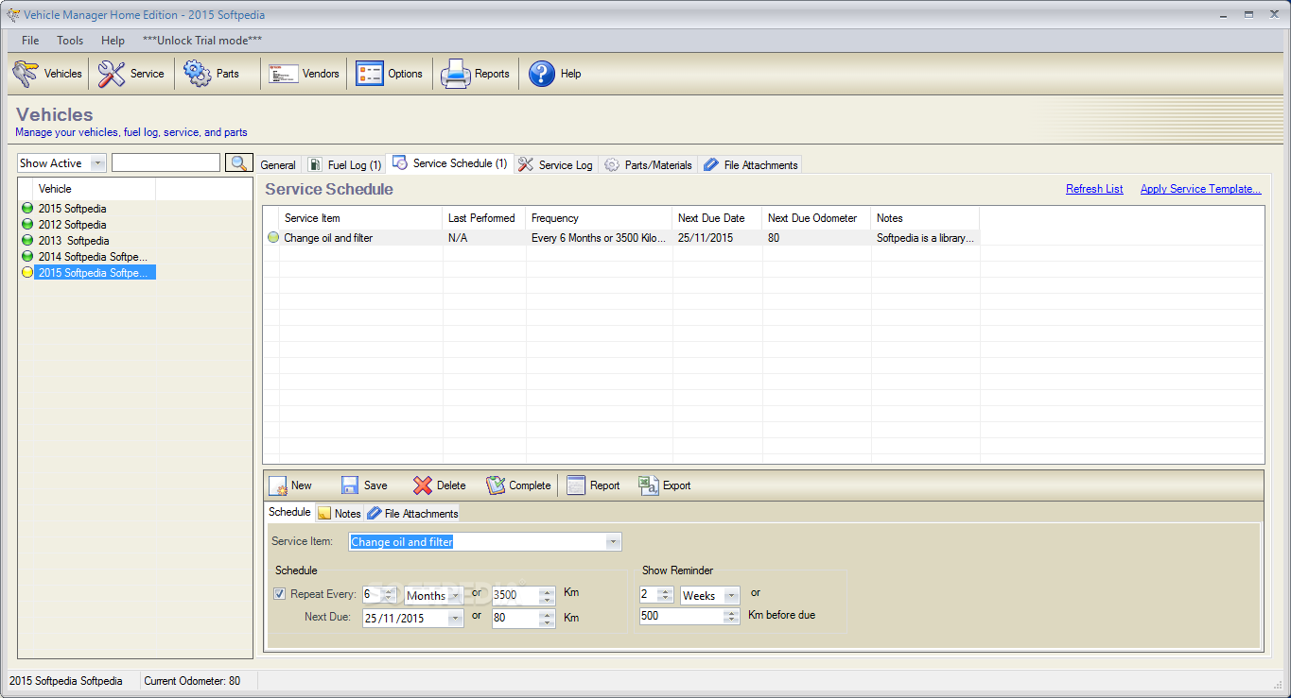Sort by Next Due Date column header

click(x=717, y=218)
